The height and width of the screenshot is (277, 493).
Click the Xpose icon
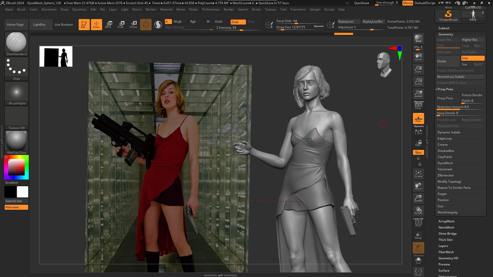(418, 272)
